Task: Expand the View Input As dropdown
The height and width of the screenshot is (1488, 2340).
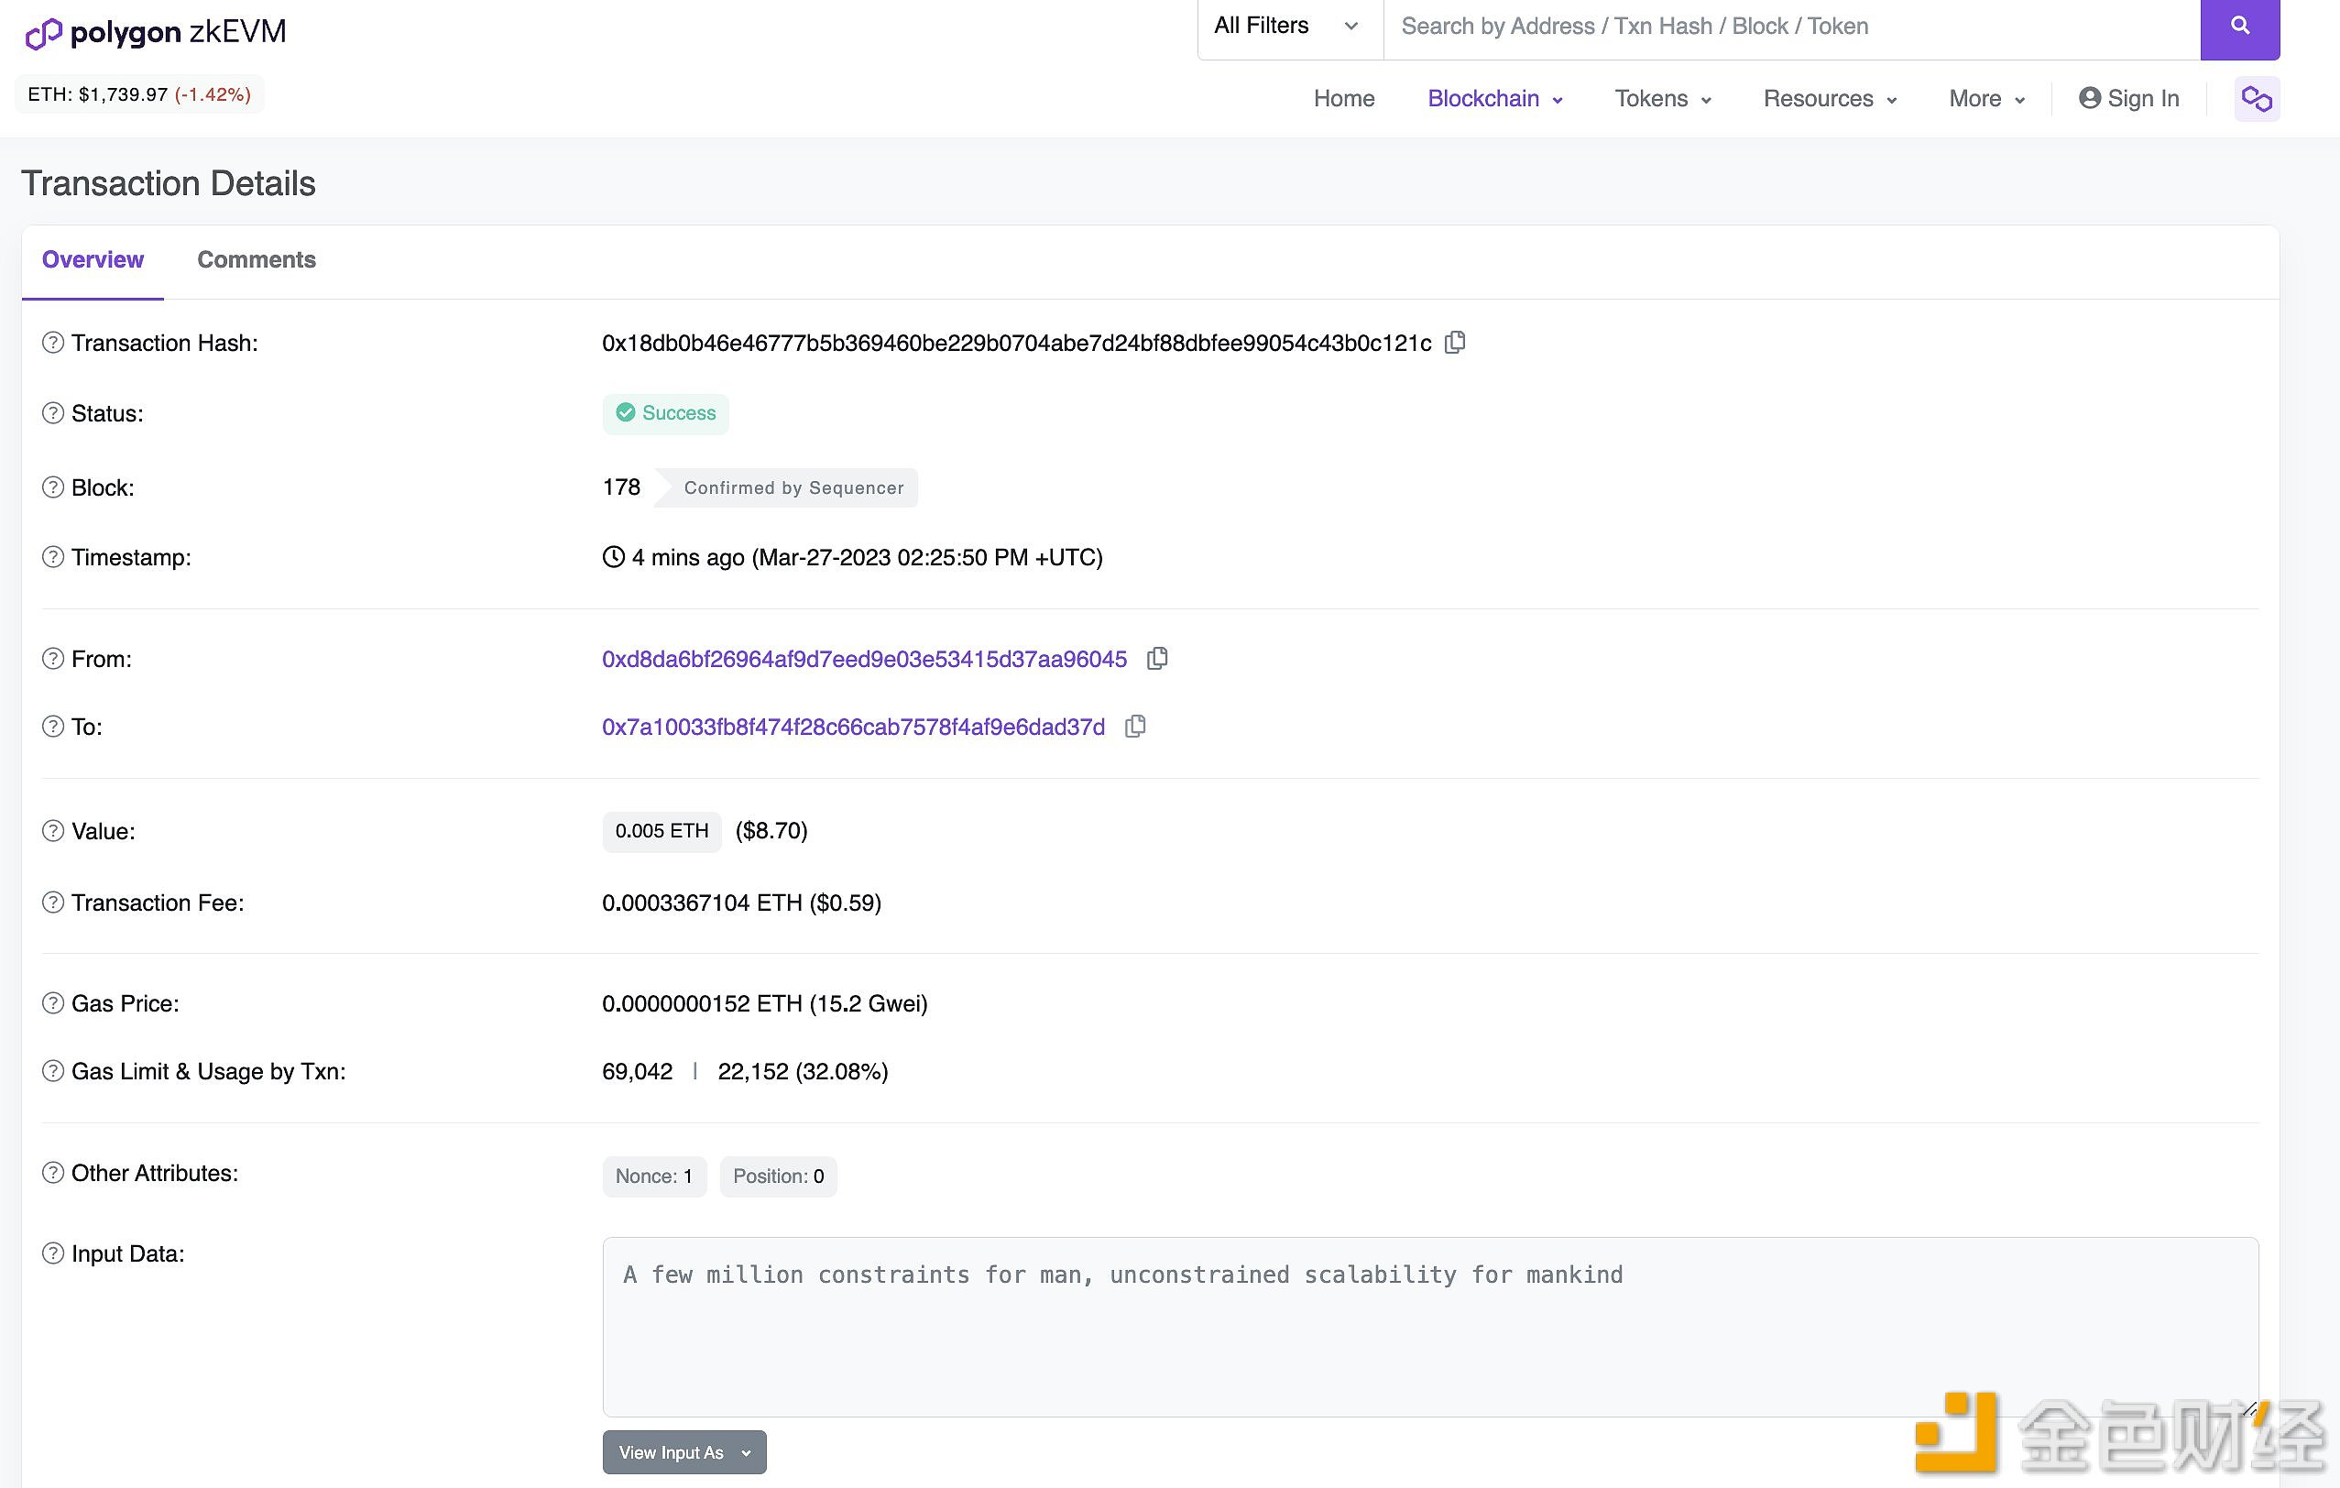Action: 684,1452
